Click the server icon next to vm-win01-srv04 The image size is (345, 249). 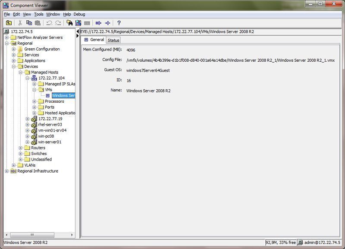coord(34,131)
